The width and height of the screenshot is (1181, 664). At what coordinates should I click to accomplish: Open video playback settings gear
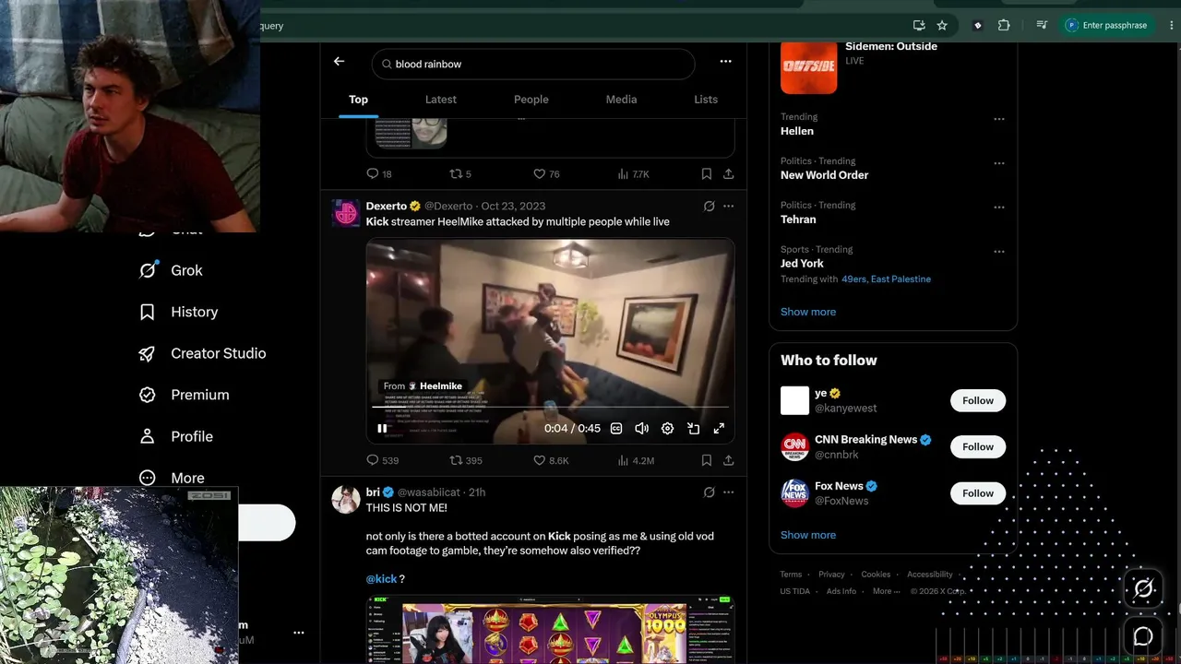click(x=667, y=428)
